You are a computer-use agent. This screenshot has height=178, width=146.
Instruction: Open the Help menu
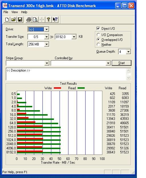(24, 12)
